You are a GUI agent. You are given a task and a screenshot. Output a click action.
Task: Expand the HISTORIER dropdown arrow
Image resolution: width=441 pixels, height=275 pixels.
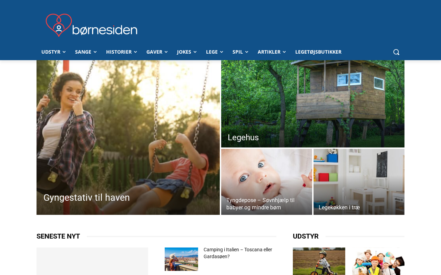click(x=135, y=52)
